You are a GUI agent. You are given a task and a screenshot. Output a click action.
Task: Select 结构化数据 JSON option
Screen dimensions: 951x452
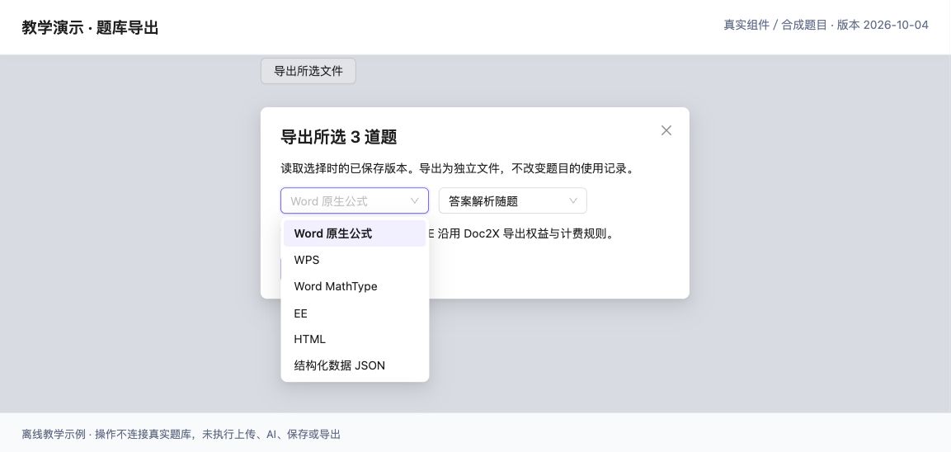point(355,365)
